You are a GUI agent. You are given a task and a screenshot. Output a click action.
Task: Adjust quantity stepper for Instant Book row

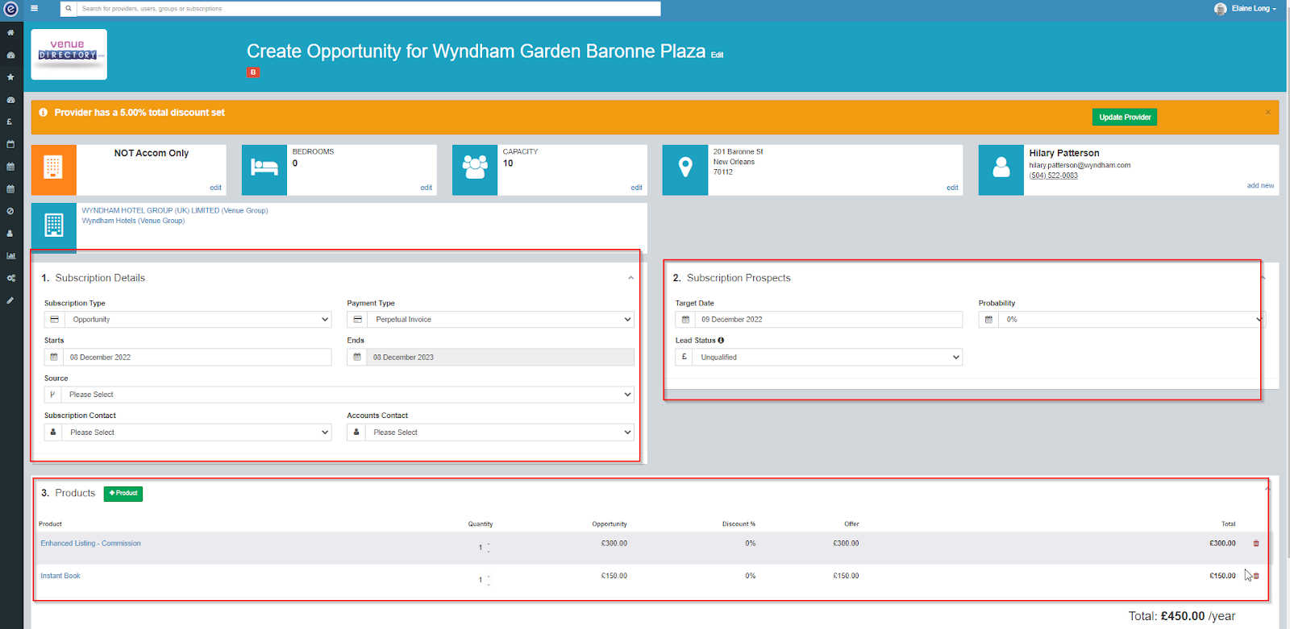coord(489,580)
